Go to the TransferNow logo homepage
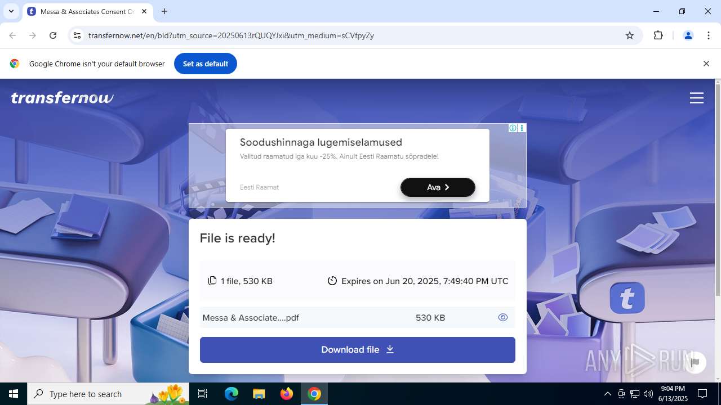Image resolution: width=721 pixels, height=405 pixels. [62, 98]
